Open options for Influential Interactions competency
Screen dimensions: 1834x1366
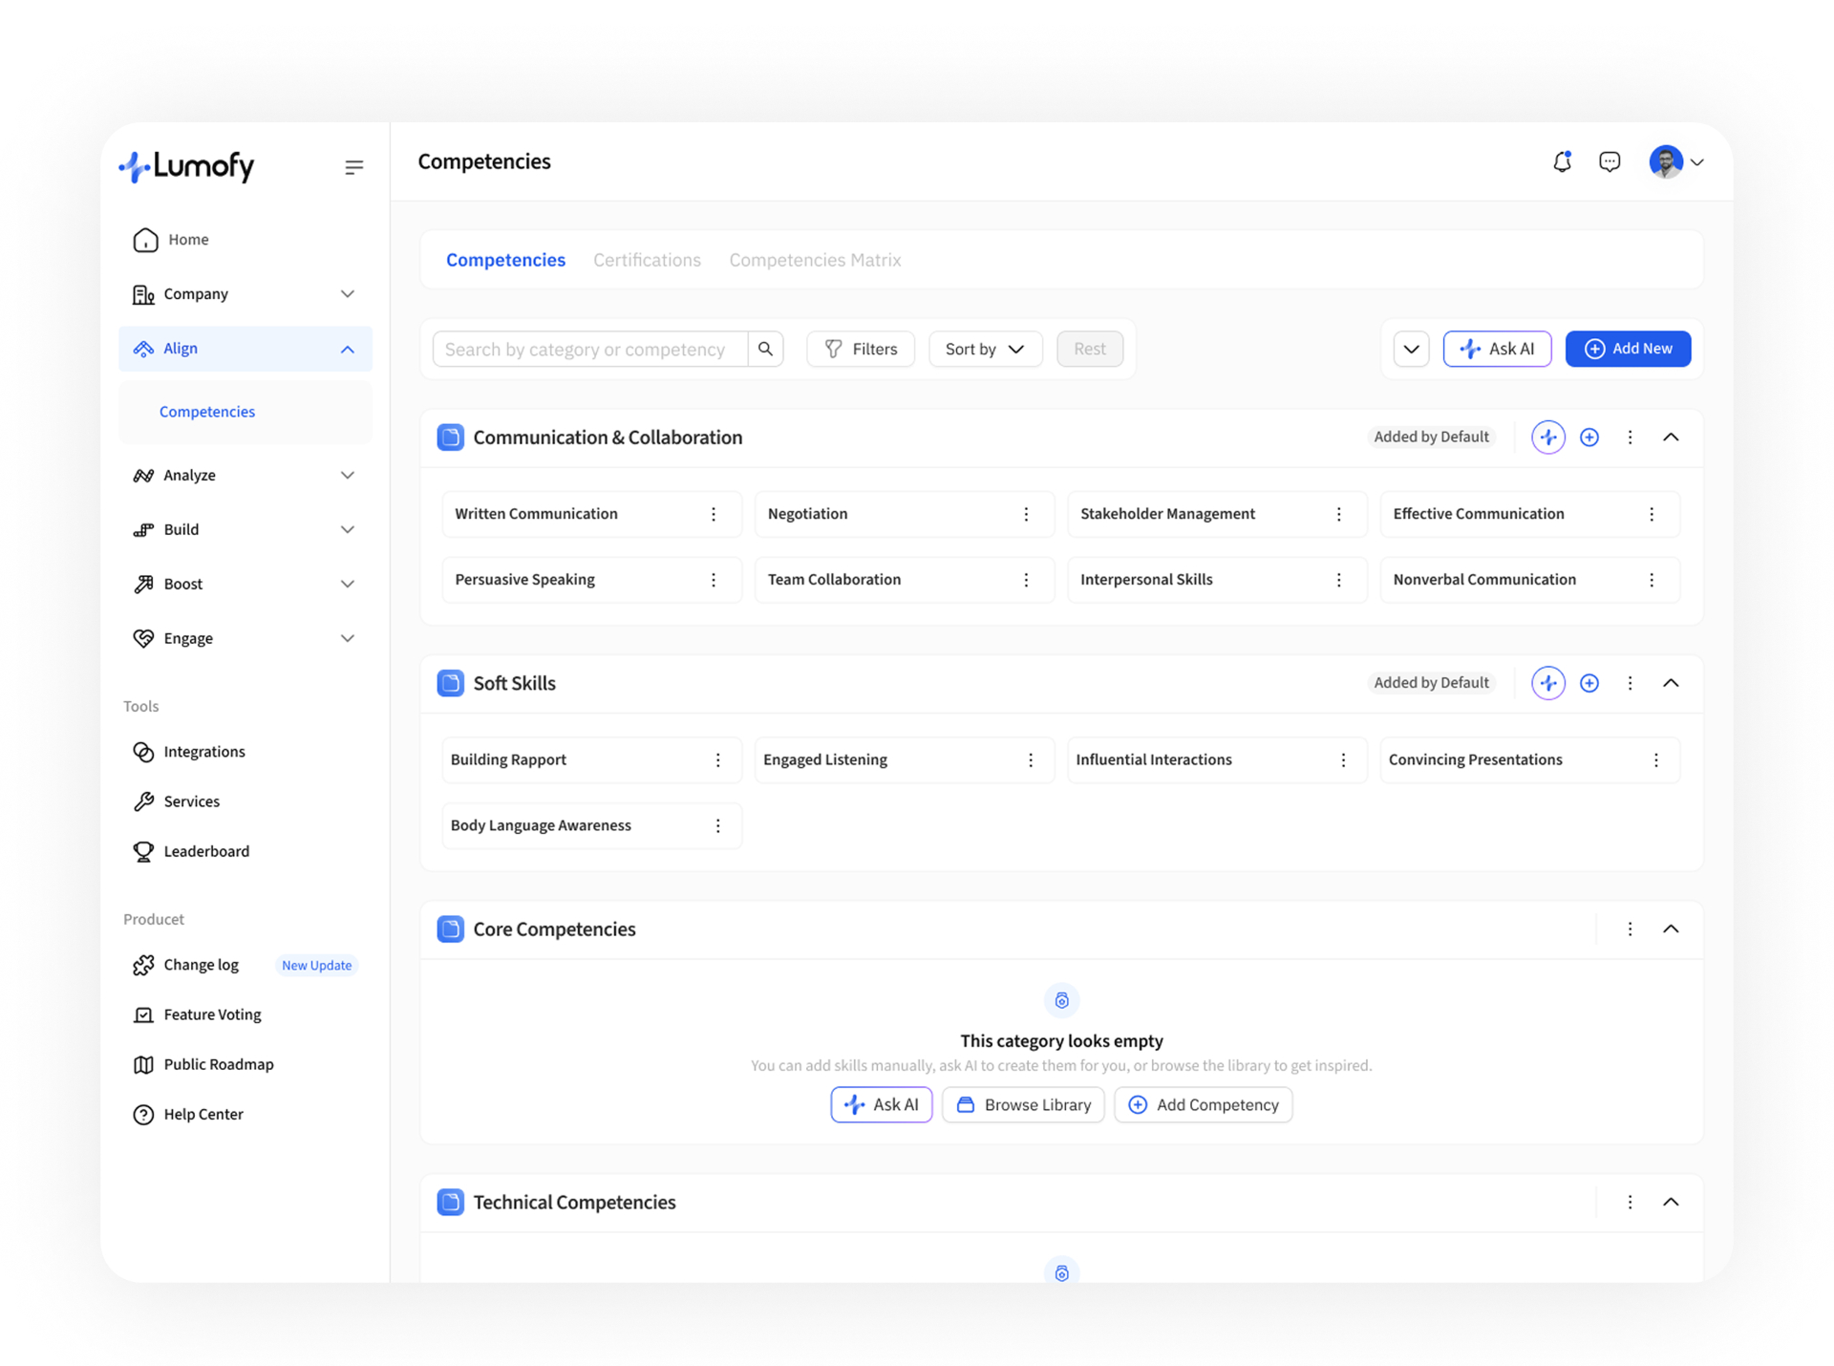coord(1344,759)
